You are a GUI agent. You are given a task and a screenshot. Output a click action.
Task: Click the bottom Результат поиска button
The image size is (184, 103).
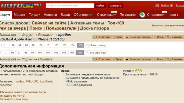point(139,59)
